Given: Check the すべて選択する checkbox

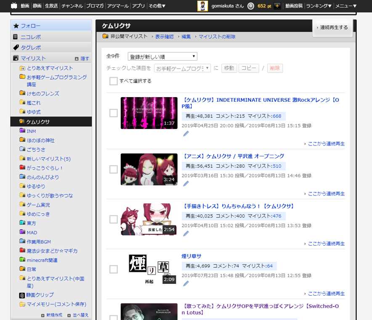Looking at the screenshot, I should click(x=113, y=81).
